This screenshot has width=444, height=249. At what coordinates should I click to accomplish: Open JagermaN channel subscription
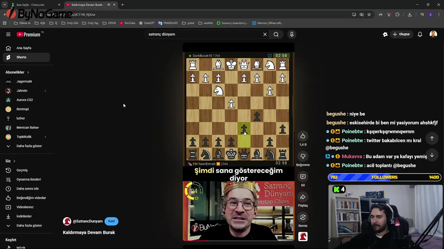tap(26, 81)
